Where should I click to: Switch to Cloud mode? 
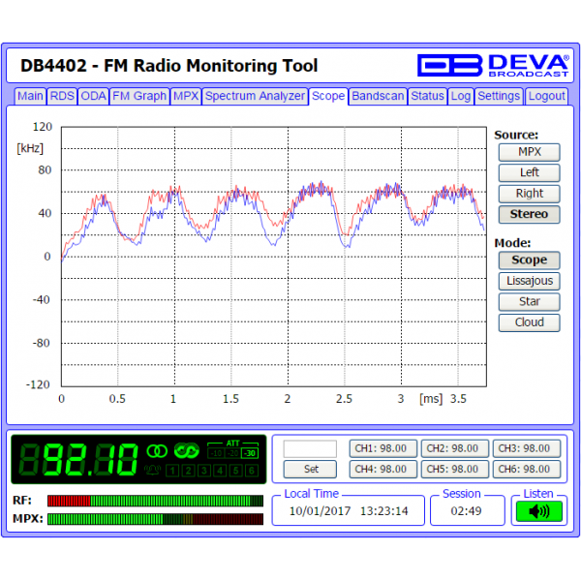pos(529,322)
